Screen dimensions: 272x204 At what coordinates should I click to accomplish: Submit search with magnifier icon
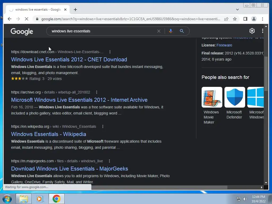(x=182, y=31)
